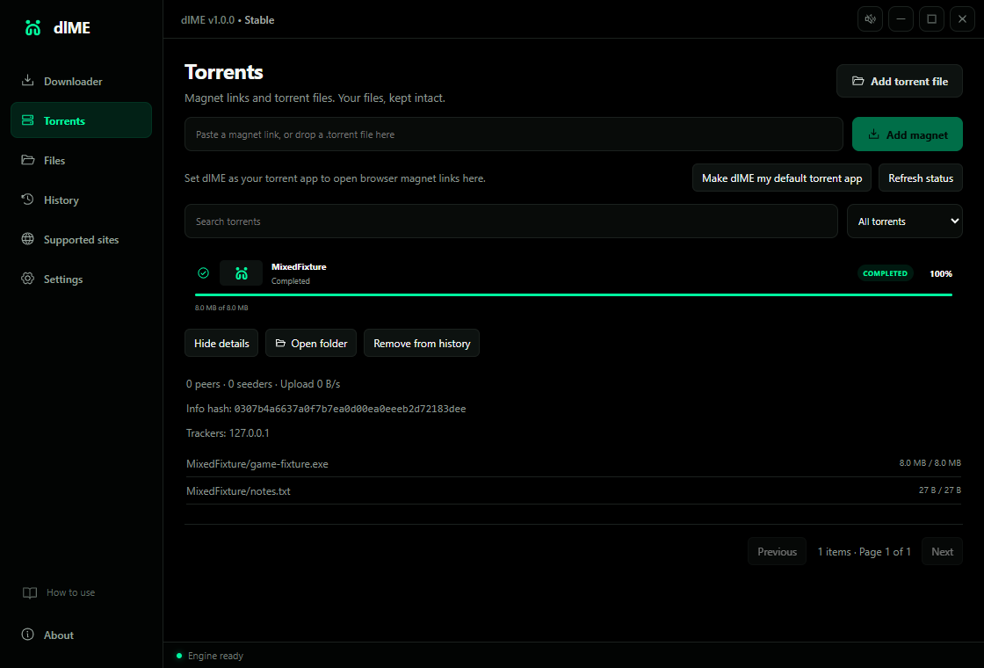The image size is (984, 668).
Task: Click the History clock icon
Action: (27, 199)
